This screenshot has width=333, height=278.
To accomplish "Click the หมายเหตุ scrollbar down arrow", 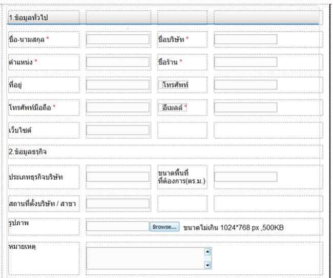I will point(207,265).
